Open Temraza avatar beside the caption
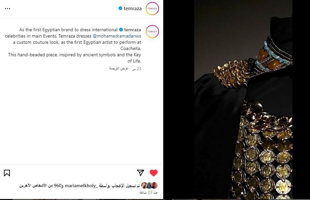 tap(152, 31)
